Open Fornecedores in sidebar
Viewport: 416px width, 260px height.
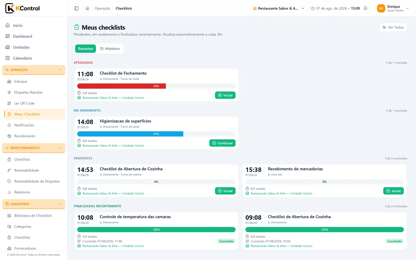click(x=34, y=248)
